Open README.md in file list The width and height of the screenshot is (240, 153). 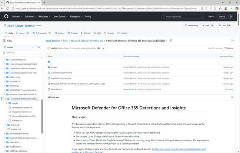56,89
